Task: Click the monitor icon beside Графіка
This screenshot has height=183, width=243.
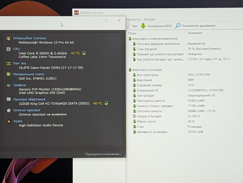Action: point(9,85)
